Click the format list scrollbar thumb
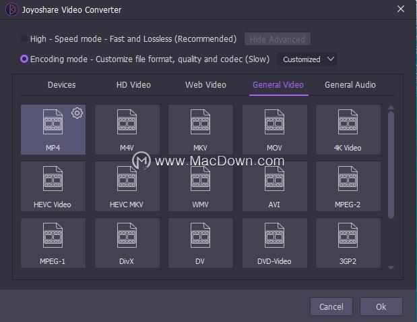Screen dimensions: 417x322 [x=391, y=165]
